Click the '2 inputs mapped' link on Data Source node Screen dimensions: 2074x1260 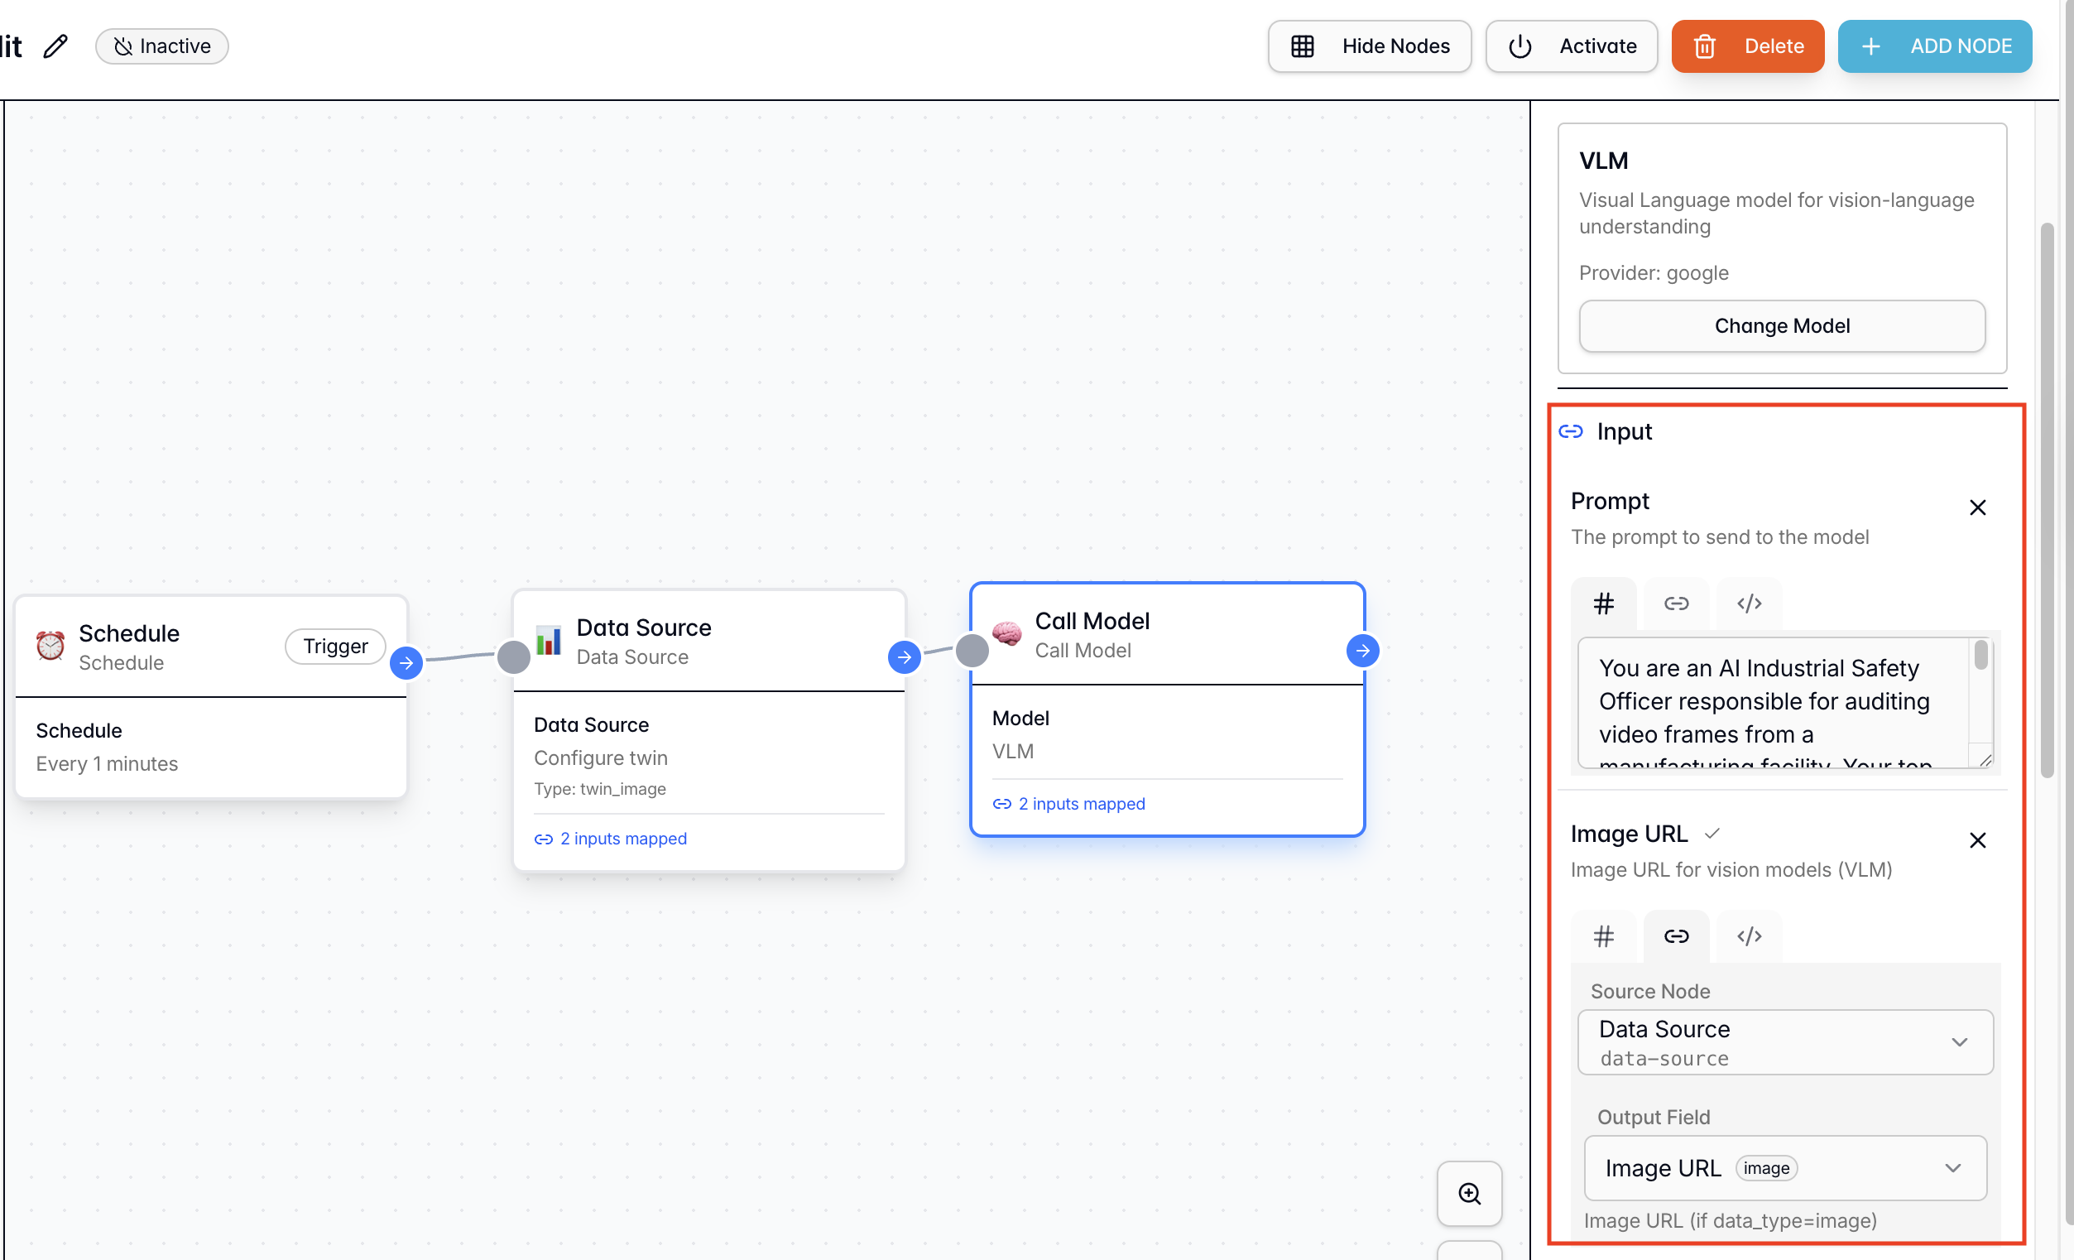pos(623,839)
